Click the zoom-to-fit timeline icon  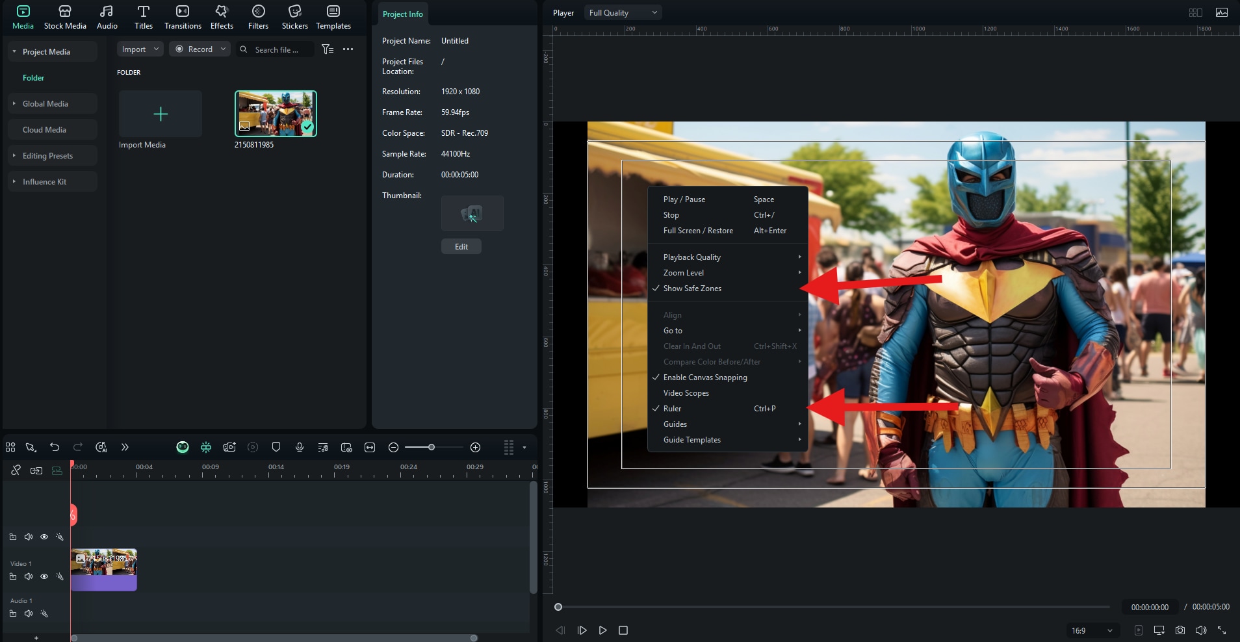point(370,447)
